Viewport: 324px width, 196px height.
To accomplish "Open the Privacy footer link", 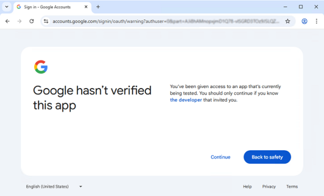I will (x=269, y=186).
